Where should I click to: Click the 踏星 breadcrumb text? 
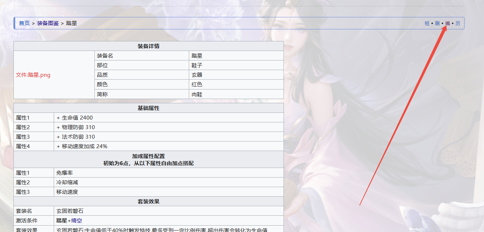point(71,23)
